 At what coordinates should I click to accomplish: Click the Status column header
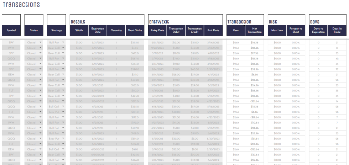(x=34, y=31)
